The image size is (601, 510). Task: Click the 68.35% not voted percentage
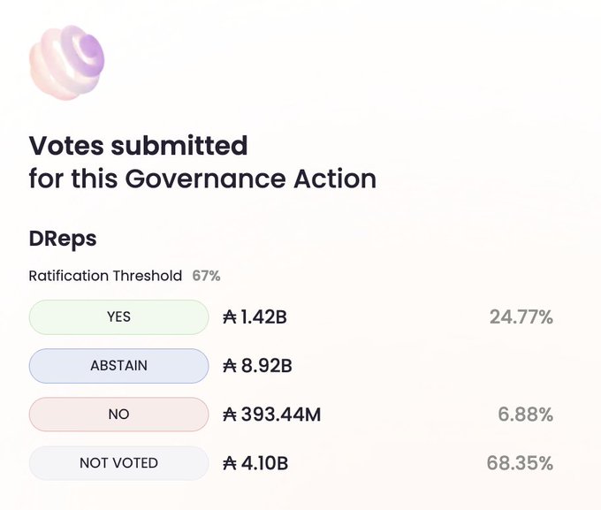(x=520, y=463)
